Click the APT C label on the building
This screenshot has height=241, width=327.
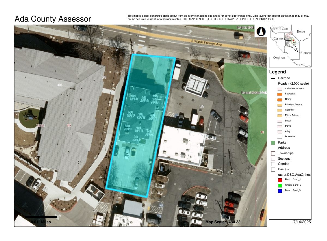[134, 99]
